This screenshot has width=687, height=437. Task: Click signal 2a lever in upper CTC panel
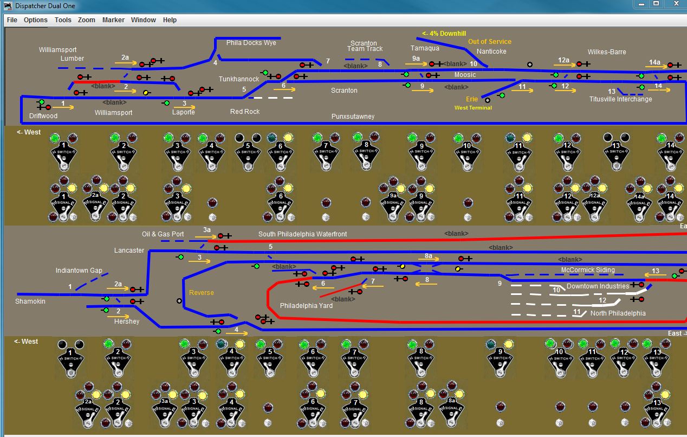(x=95, y=205)
